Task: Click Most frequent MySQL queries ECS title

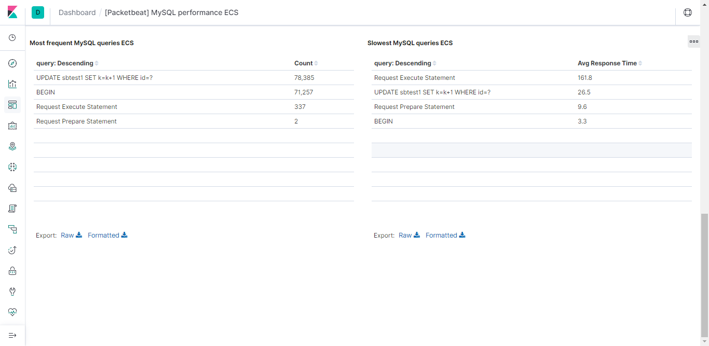Action: click(81, 43)
